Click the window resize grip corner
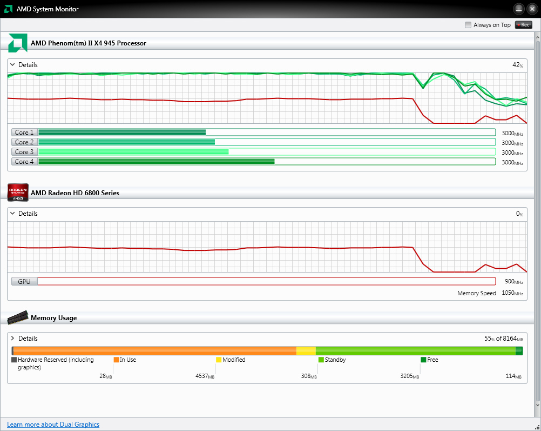The height and width of the screenshot is (431, 541). coord(538,428)
